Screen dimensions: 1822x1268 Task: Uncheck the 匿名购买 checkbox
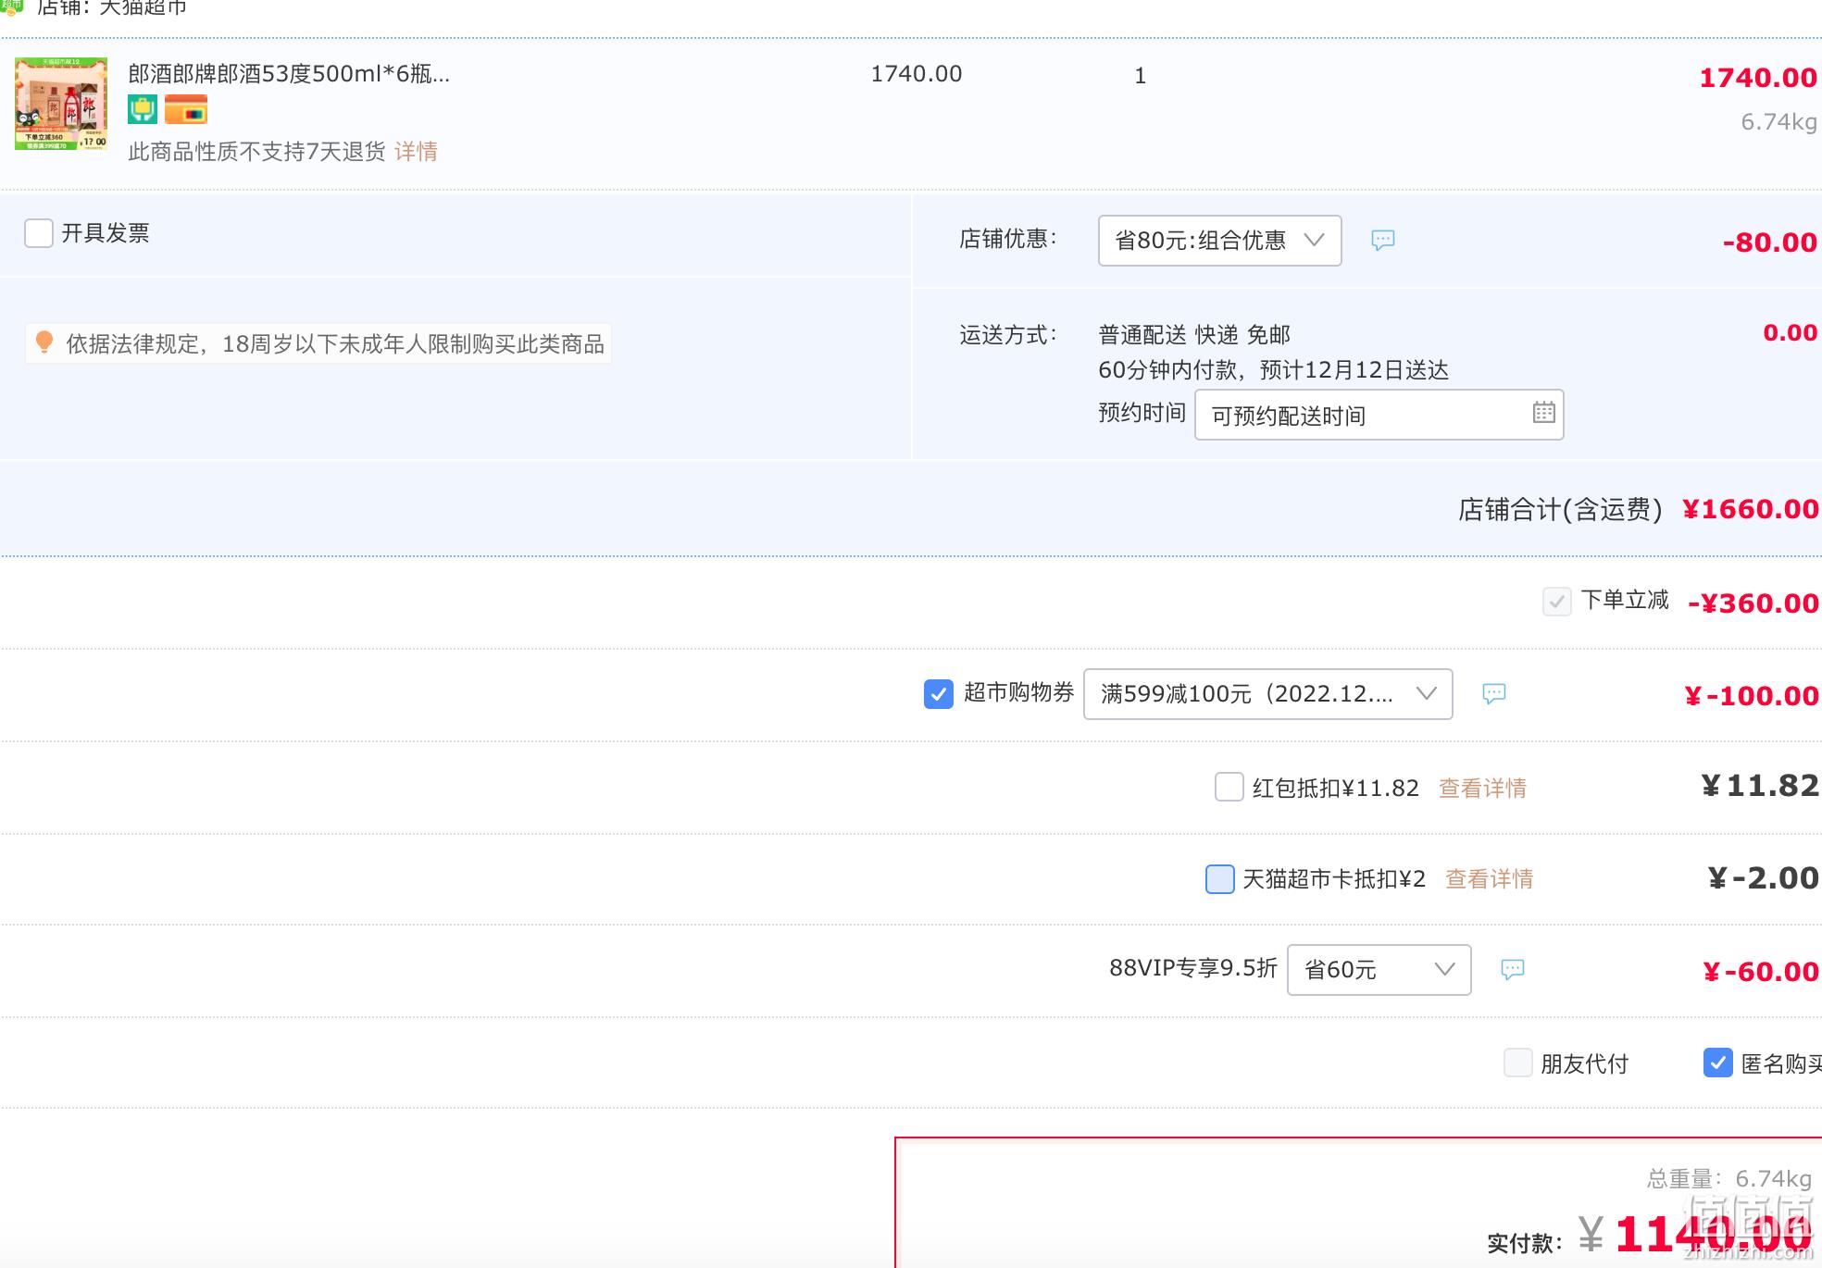1718,1063
